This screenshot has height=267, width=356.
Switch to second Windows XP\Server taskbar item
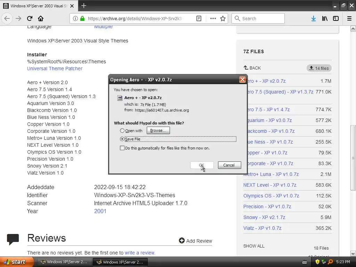click(120, 262)
